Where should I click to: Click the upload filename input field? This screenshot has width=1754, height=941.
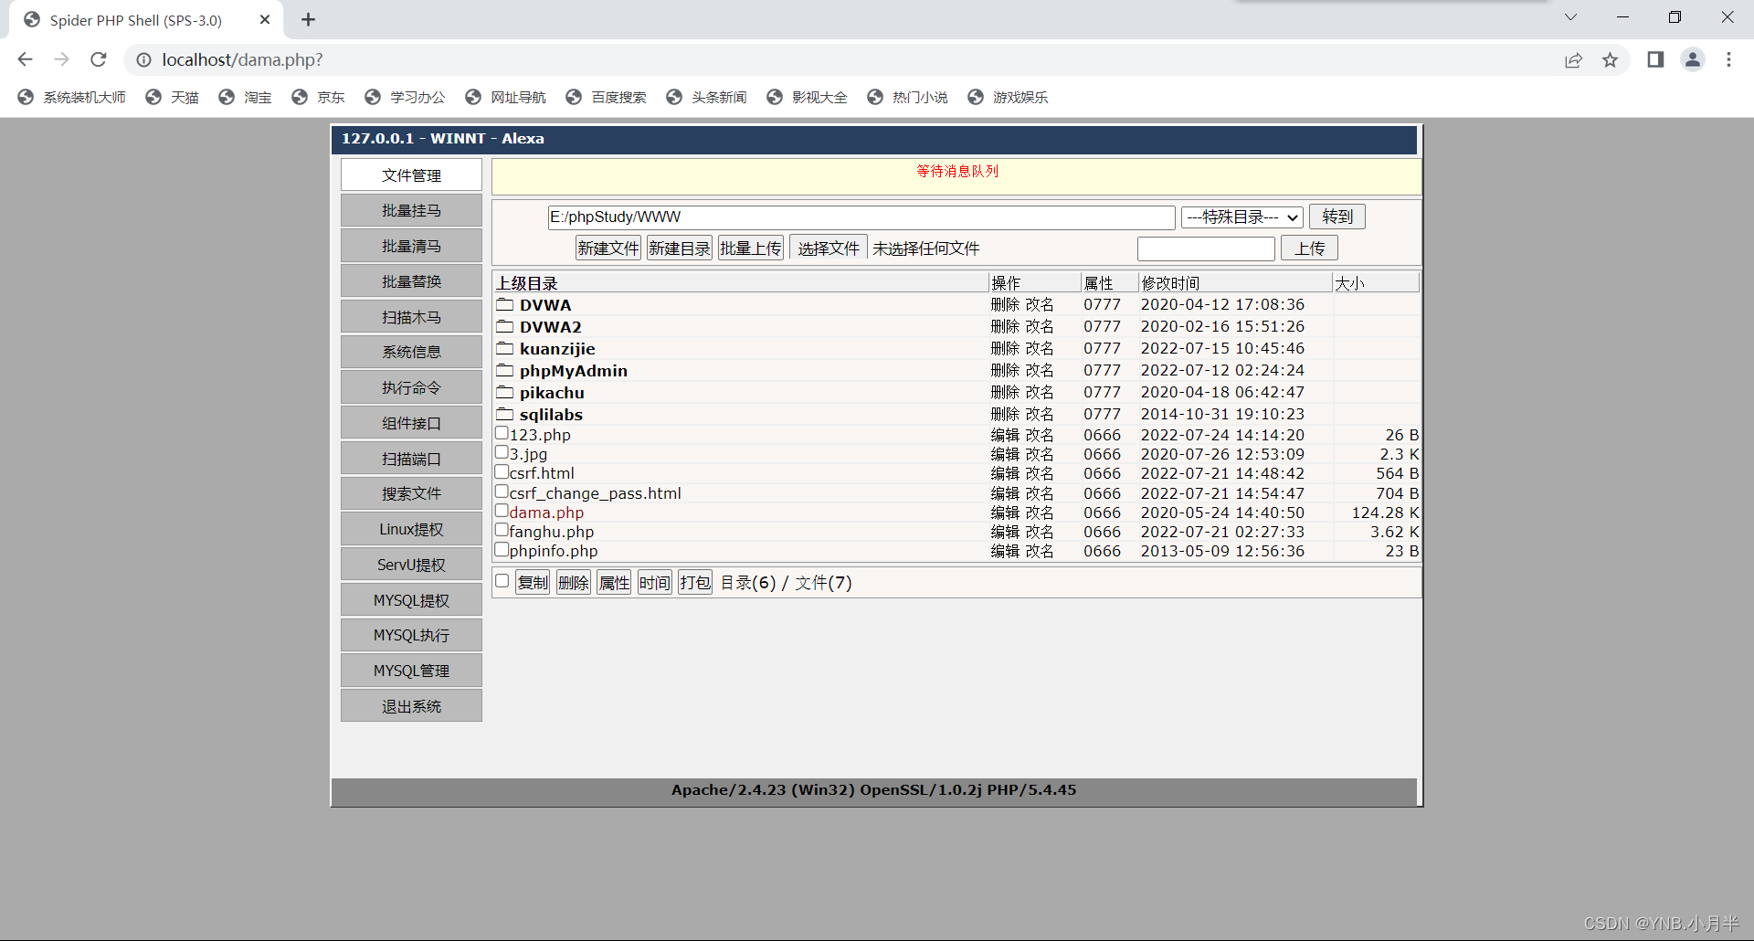point(1206,248)
